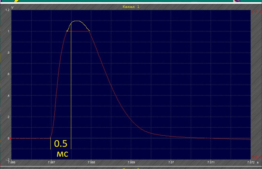Click the '.4' voltage axis value

[8, 96]
